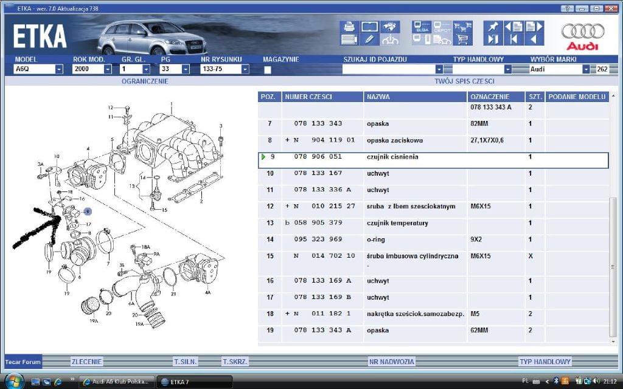Expand the SZUKAJ ID POJAZDU dropdown
Screen dimensions: 623x389
pyautogui.click(x=439, y=69)
